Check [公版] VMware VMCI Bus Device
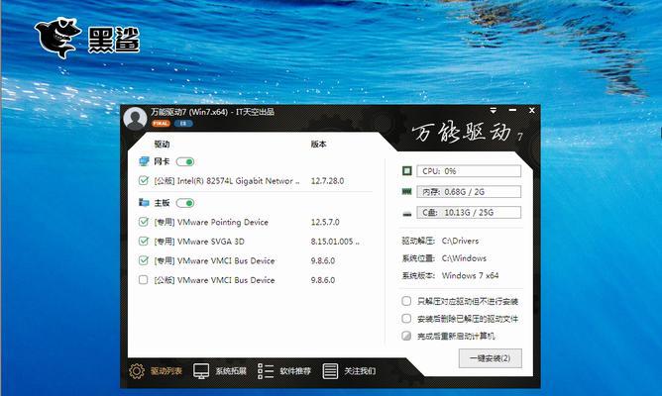 [x=144, y=279]
